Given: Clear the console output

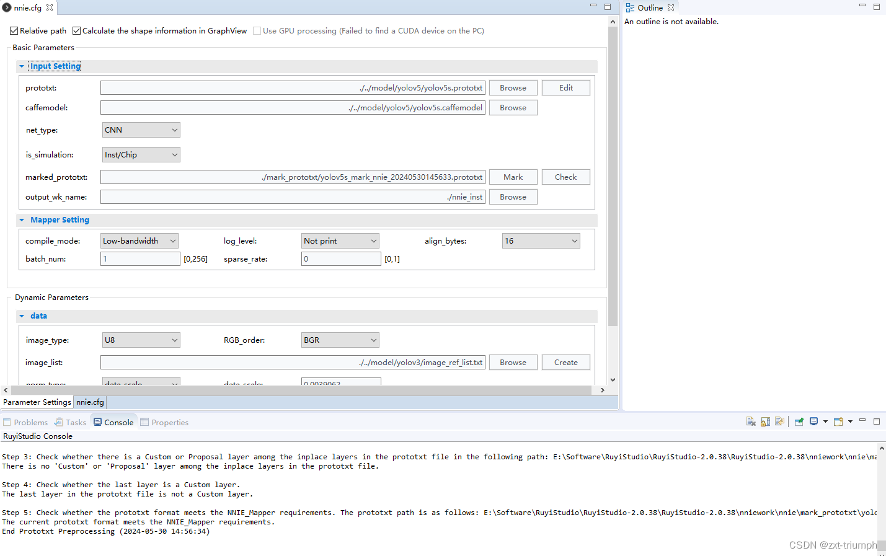Looking at the screenshot, I should (x=751, y=421).
